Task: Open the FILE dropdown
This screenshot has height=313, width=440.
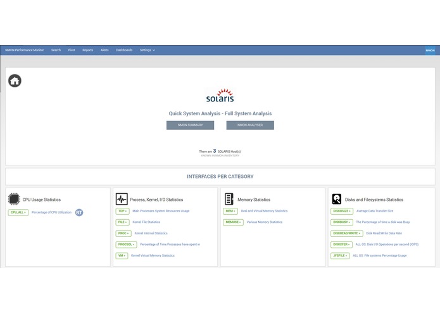Action: pos(122,222)
